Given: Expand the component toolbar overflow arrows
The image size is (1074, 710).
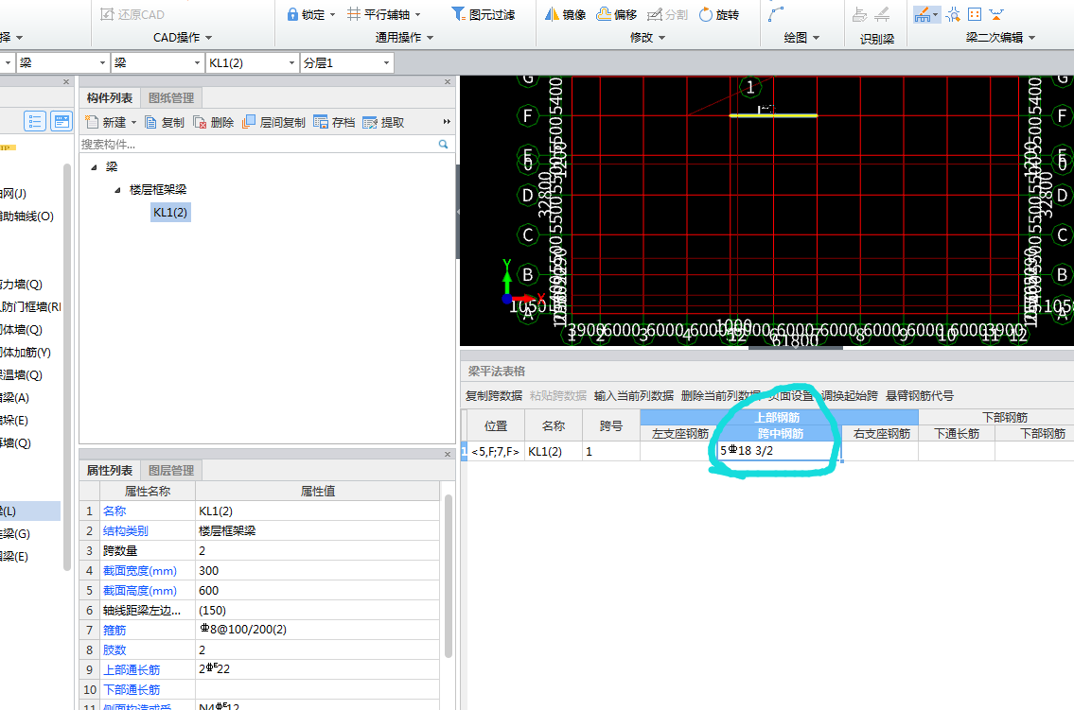Looking at the screenshot, I should point(447,122).
